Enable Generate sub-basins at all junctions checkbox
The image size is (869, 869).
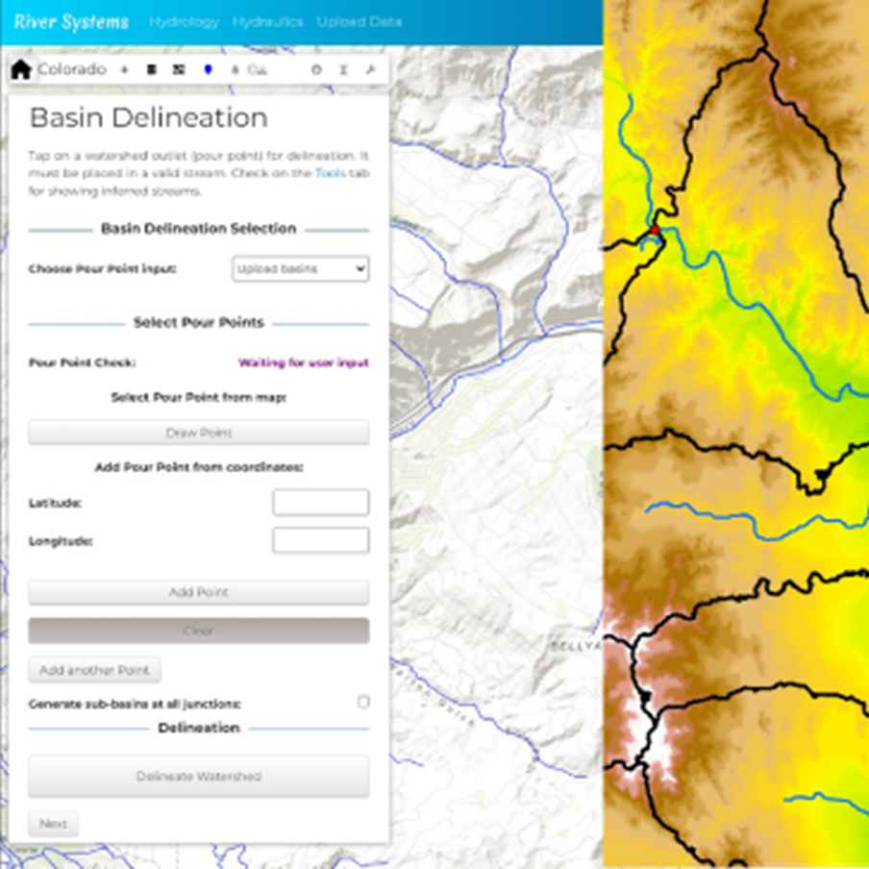363,702
